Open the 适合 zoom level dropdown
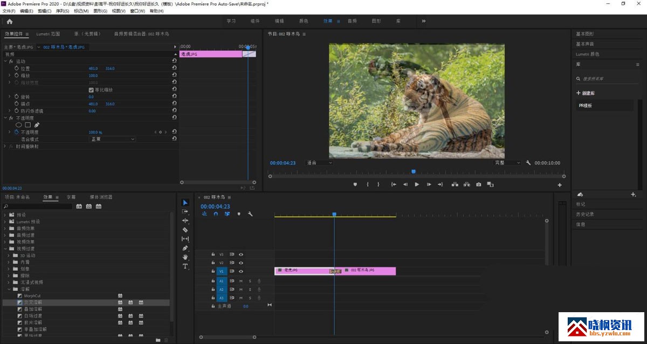 pos(319,163)
